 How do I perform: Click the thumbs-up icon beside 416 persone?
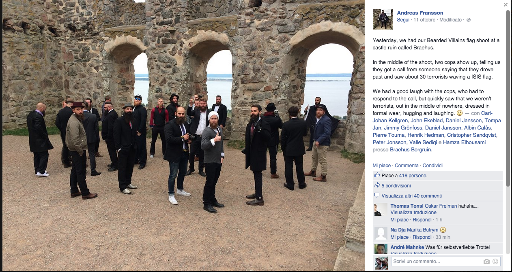click(x=377, y=175)
